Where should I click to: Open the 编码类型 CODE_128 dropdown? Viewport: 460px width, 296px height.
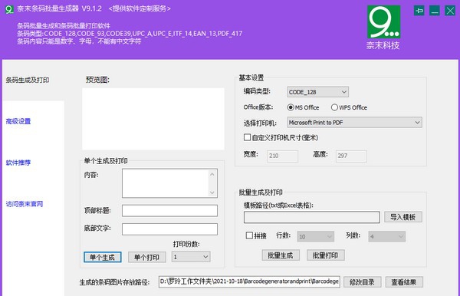point(317,92)
